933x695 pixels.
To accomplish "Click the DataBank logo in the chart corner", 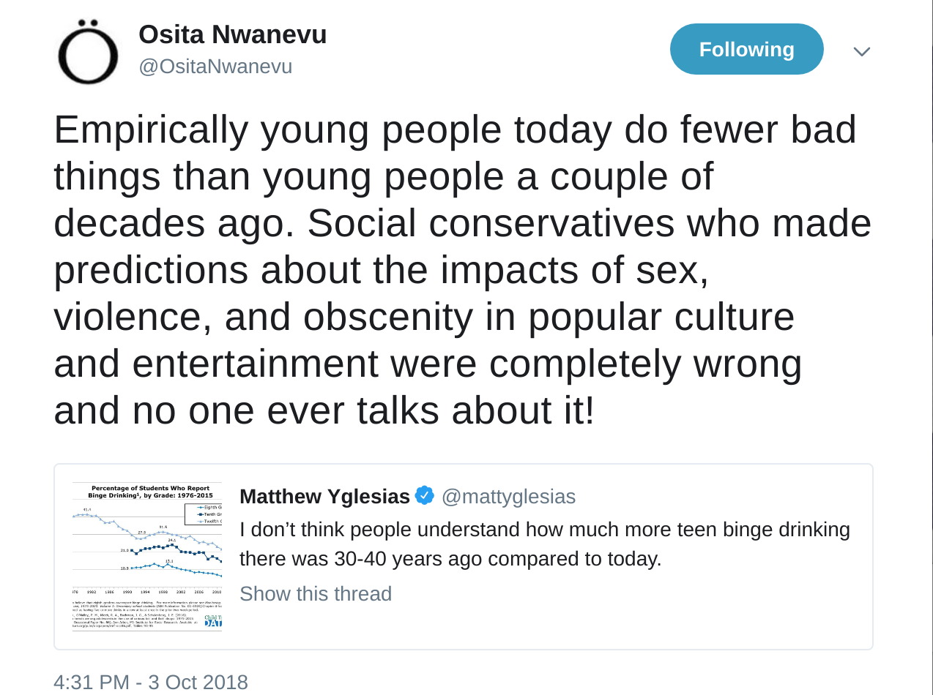I will [213, 620].
